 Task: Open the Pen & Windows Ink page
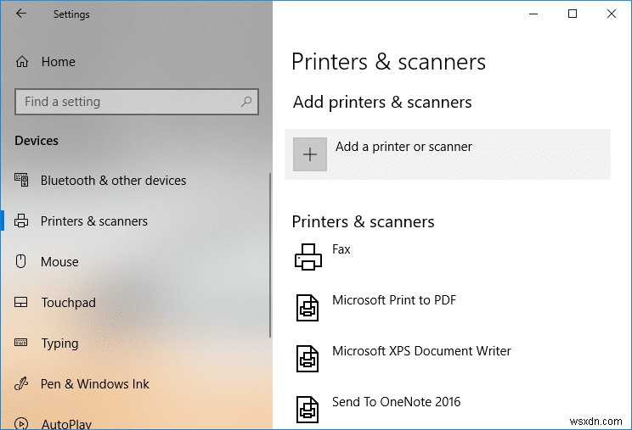[95, 384]
